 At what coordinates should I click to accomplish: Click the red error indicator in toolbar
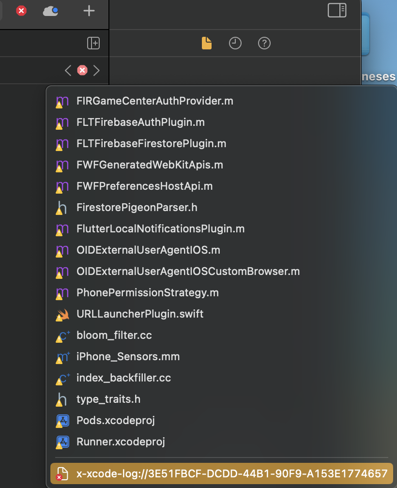pyautogui.click(x=21, y=11)
